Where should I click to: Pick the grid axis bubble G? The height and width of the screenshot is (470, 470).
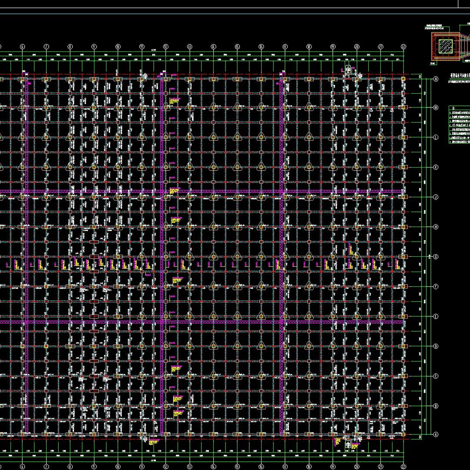pyautogui.click(x=435, y=257)
